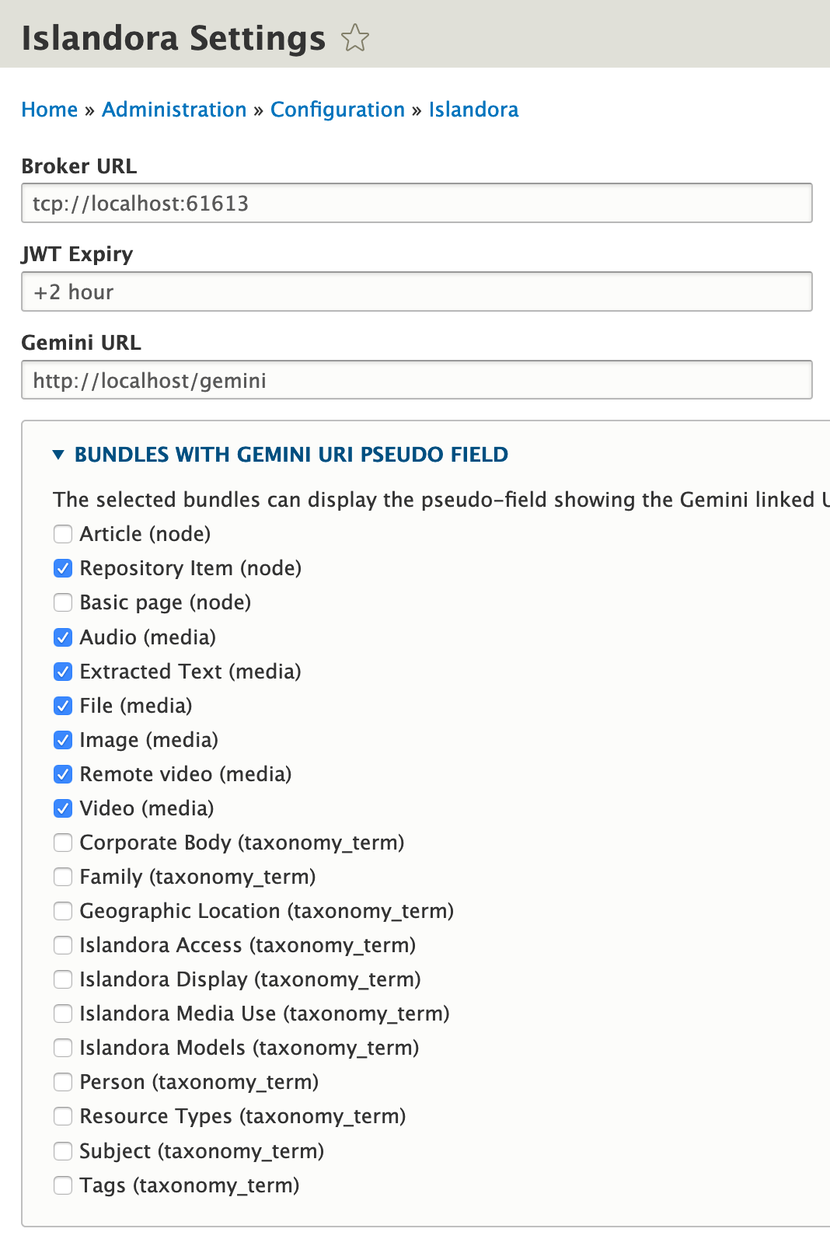Enable the Article (node) checkbox
Screen dimensions: 830x1239
pos(62,534)
